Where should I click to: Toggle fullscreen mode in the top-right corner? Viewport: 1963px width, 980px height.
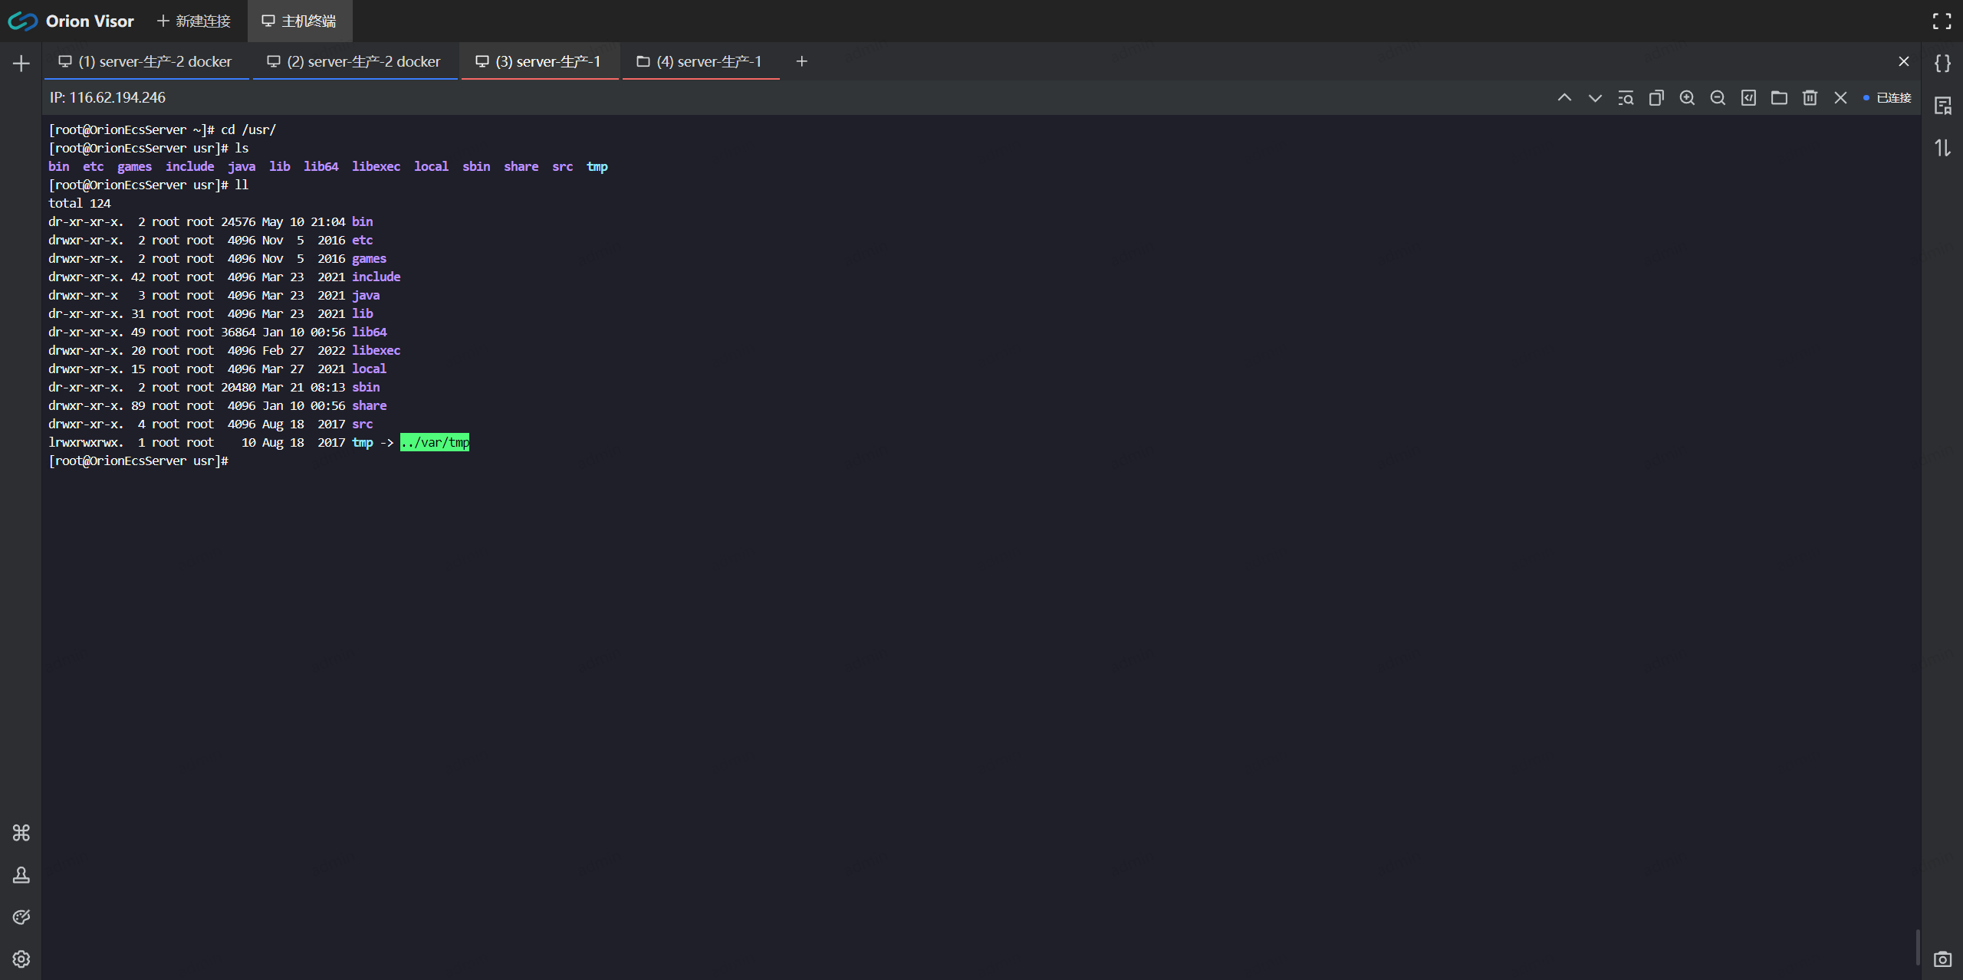click(x=1942, y=21)
